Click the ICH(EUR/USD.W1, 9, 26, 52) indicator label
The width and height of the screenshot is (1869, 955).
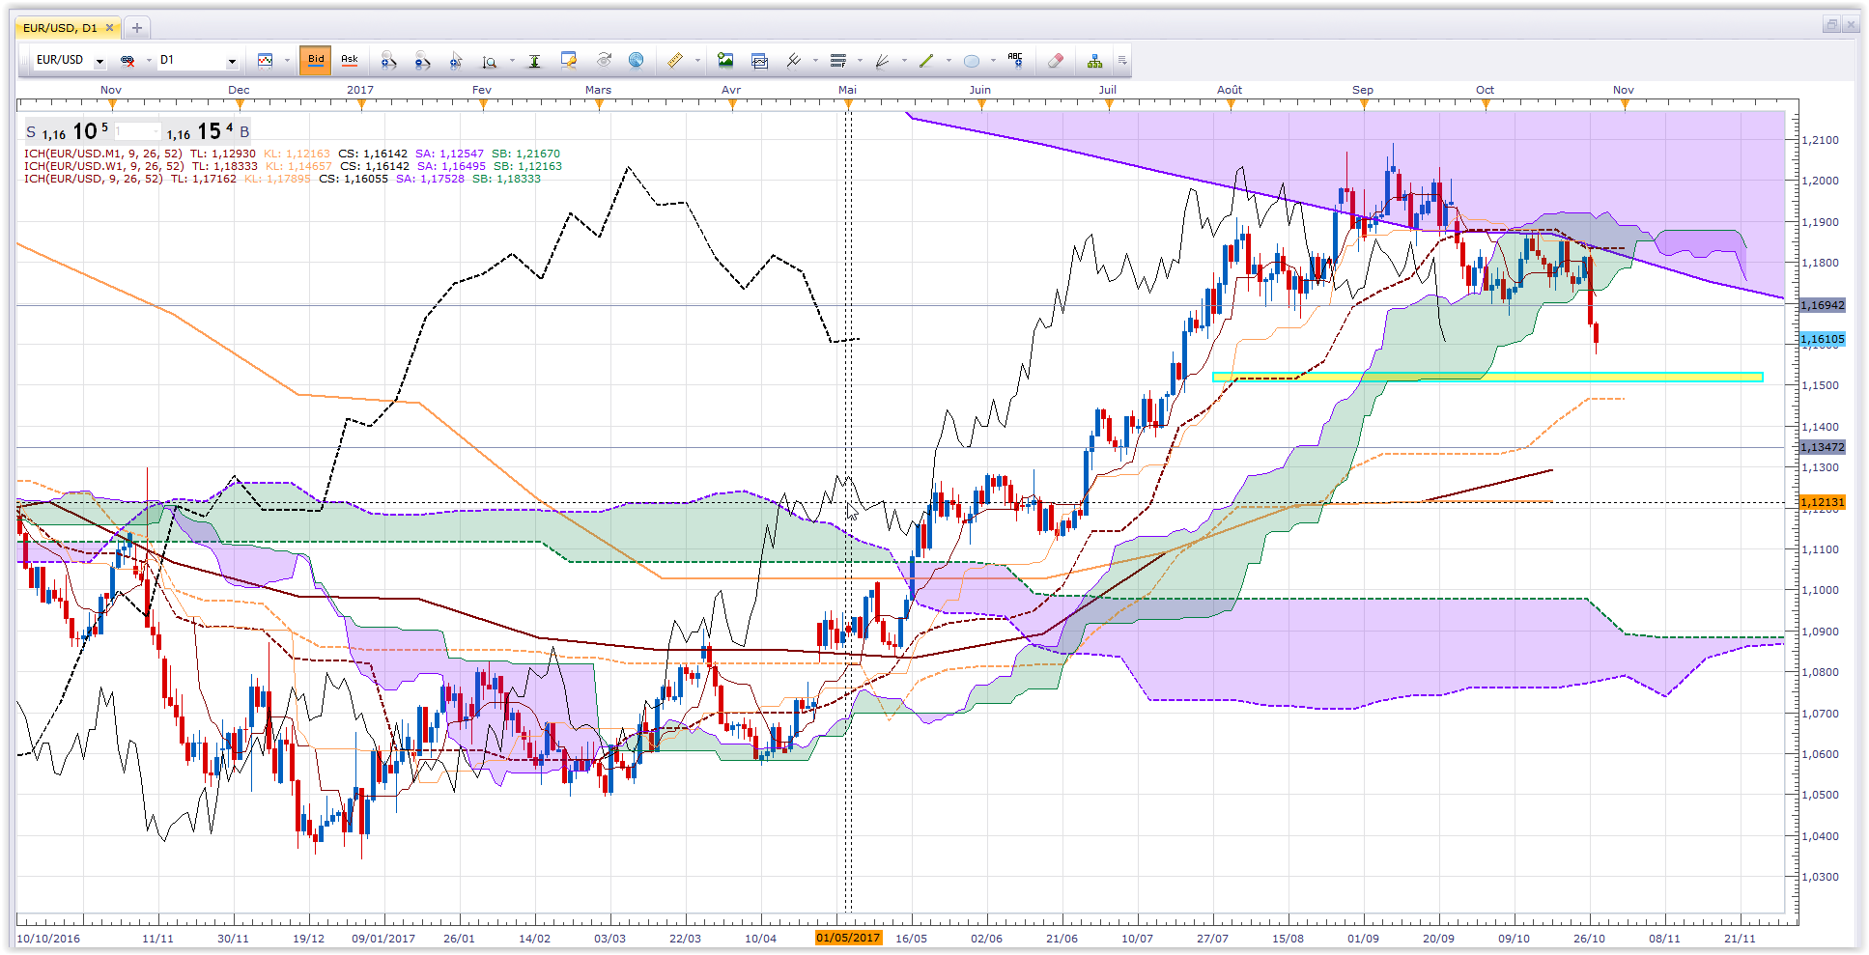pyautogui.click(x=104, y=166)
